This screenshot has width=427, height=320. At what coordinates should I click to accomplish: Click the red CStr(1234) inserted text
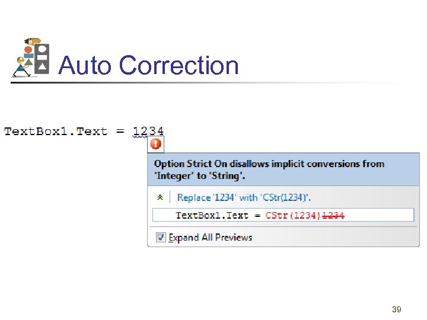pos(293,215)
